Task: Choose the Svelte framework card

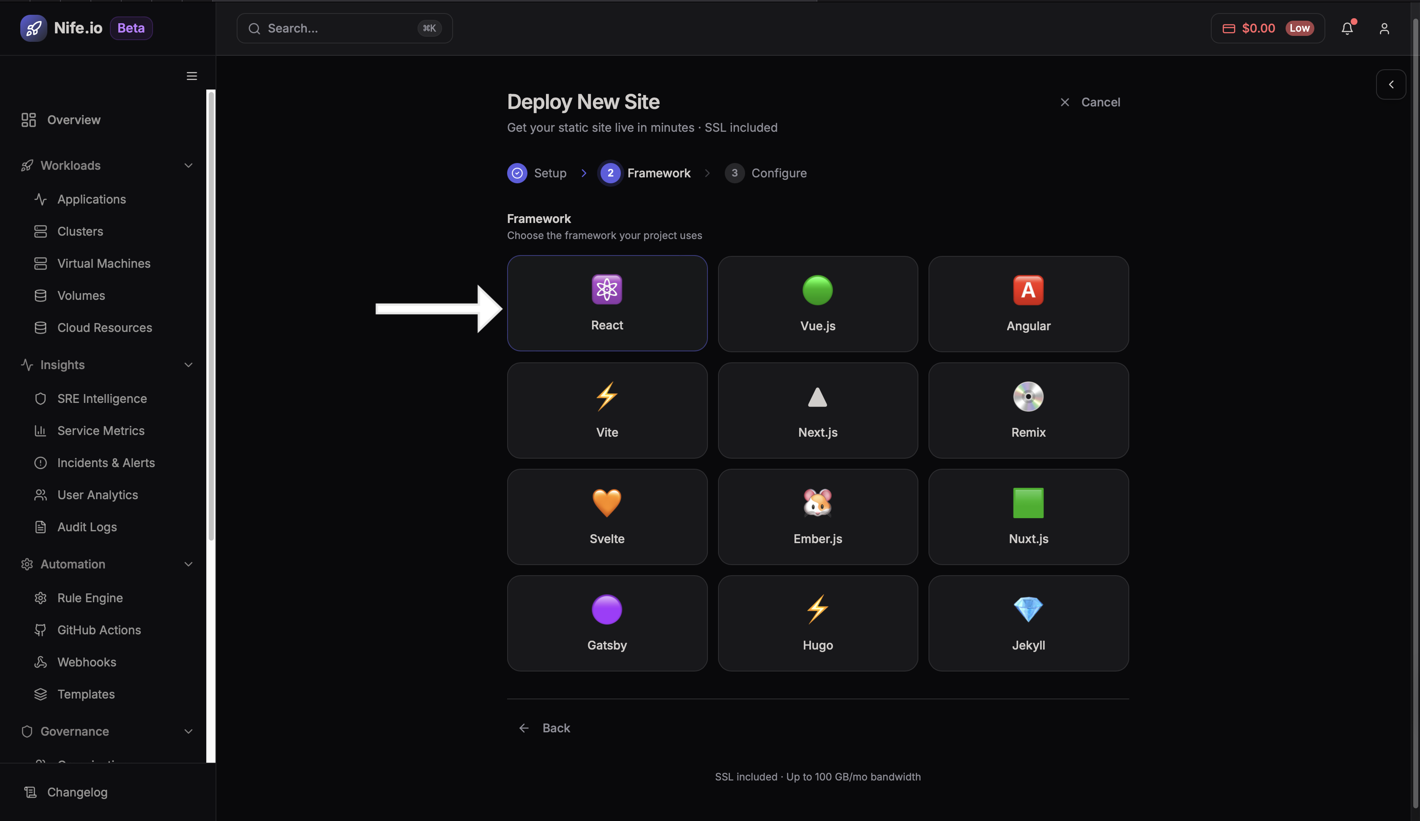Action: tap(607, 517)
